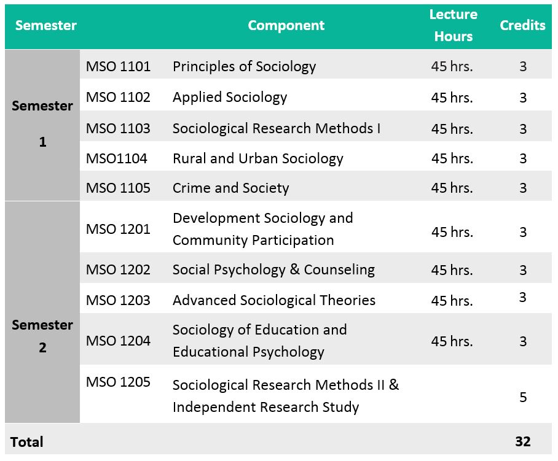Viewport: 558px width, 461px height.
Task: Click course code MSO 1204
Action: tap(118, 341)
